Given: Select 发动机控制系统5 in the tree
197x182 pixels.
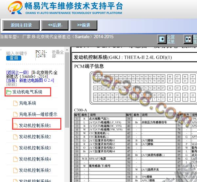Looking at the screenshot, I should click(x=35, y=170).
